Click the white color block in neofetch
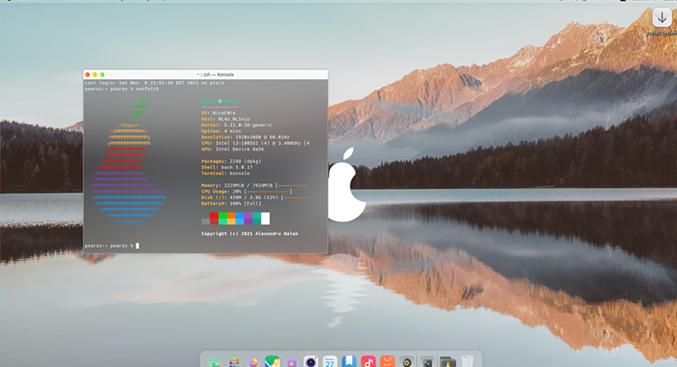Image resolution: width=677 pixels, height=367 pixels. (x=265, y=219)
